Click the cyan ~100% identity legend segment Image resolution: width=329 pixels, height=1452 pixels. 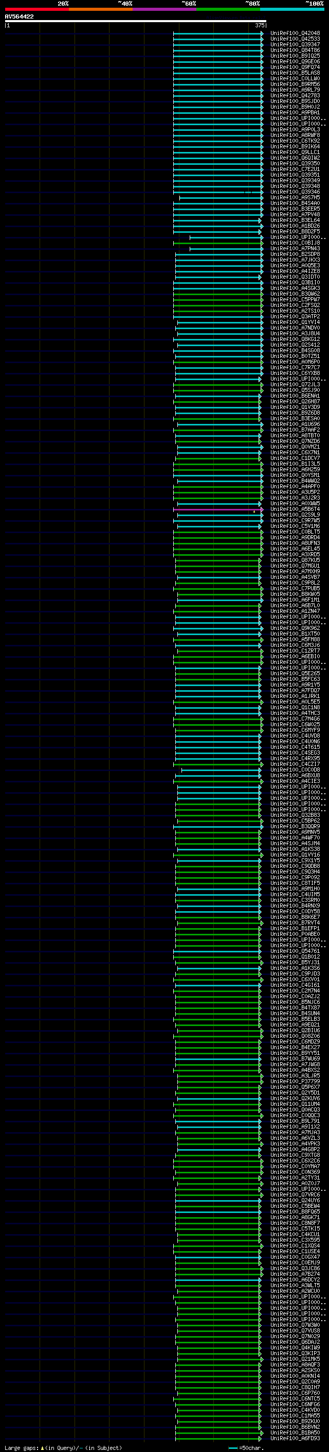coord(292,10)
